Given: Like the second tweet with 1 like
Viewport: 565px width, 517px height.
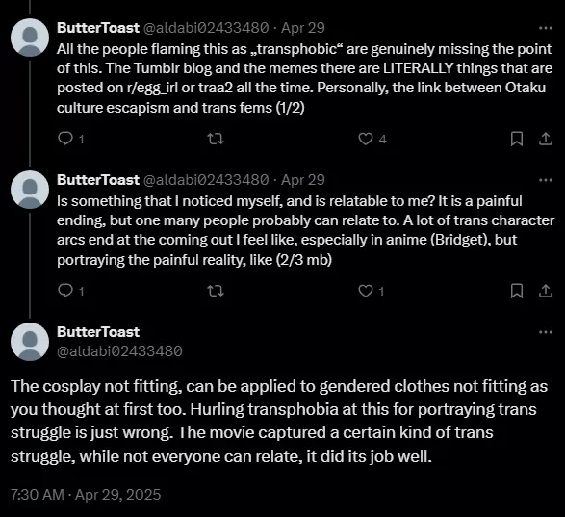Looking at the screenshot, I should coord(366,291).
